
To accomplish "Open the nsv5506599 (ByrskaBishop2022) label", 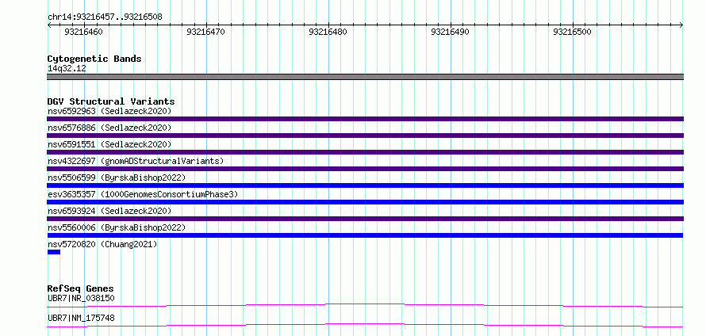I will 116,178.
